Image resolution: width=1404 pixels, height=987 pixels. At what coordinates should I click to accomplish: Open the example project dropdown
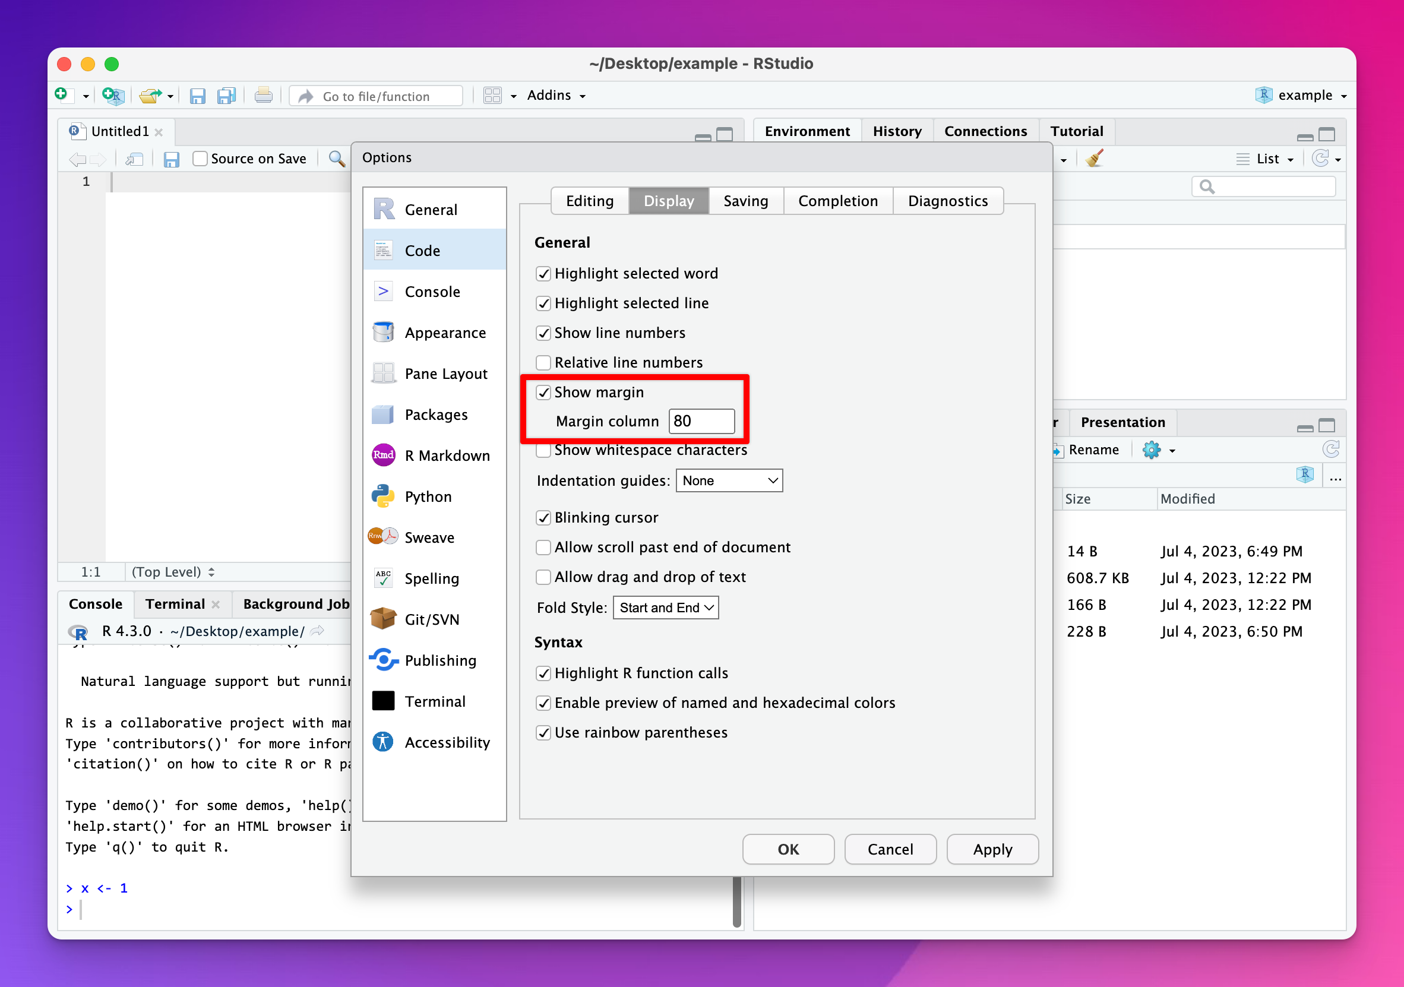coord(1301,96)
